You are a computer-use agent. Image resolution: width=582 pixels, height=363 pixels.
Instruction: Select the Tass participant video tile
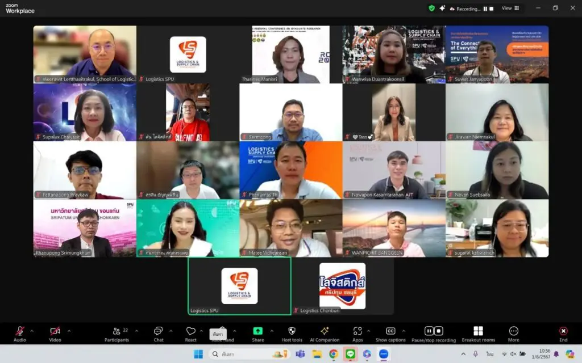(x=394, y=112)
